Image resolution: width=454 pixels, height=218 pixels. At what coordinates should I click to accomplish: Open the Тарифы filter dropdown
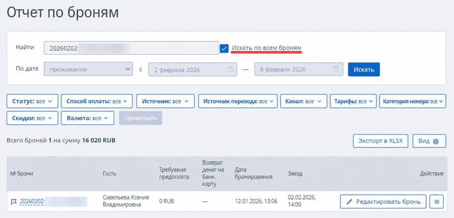click(353, 101)
